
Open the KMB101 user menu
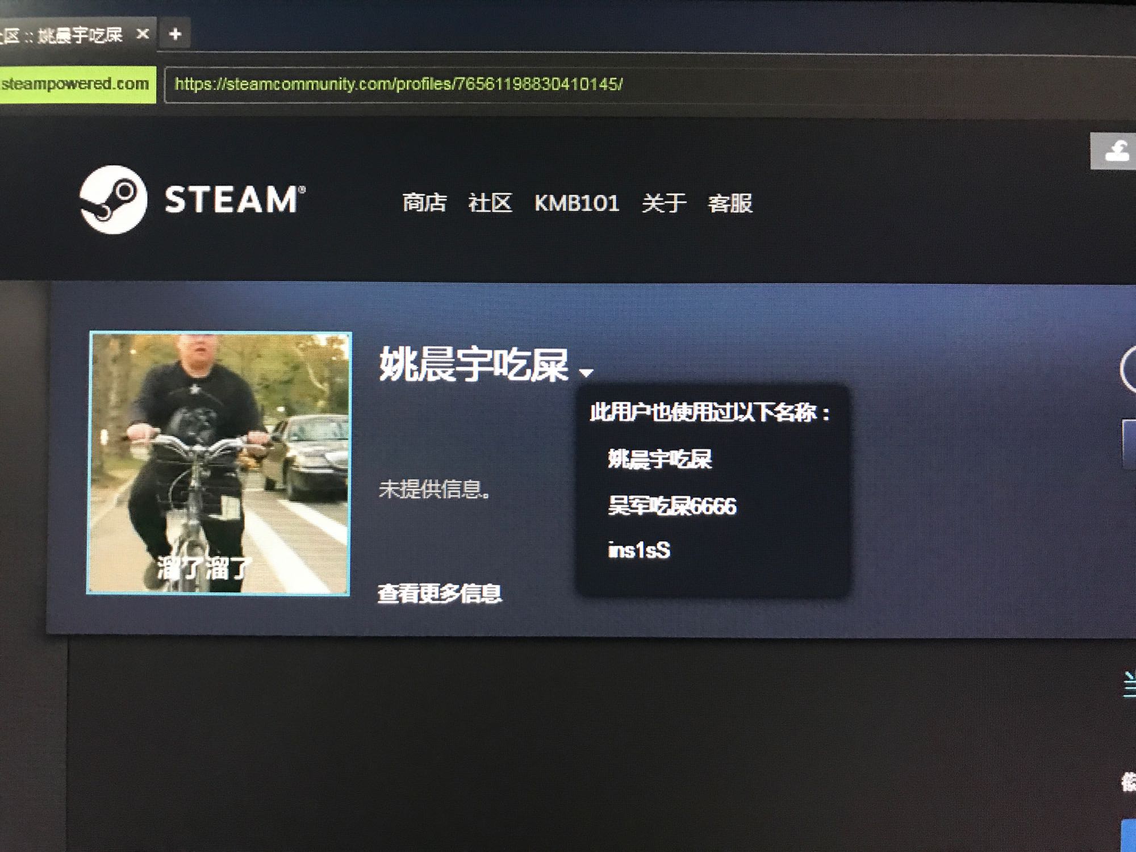tap(577, 203)
